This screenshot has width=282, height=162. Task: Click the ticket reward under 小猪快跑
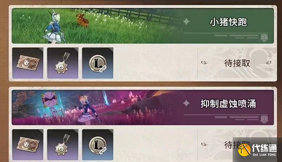(x=28, y=63)
